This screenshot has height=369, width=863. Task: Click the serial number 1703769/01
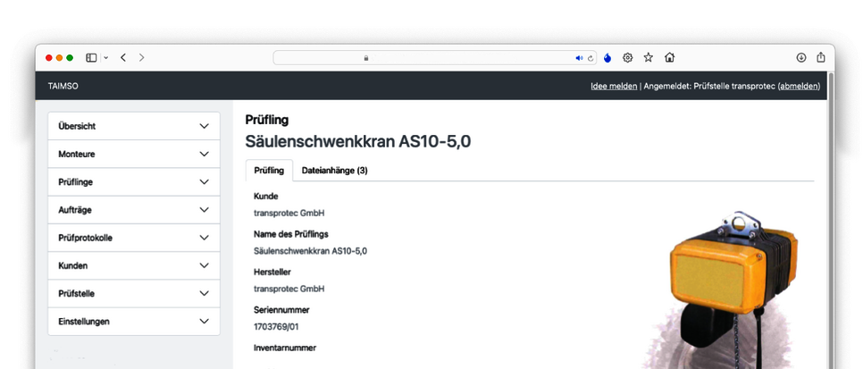point(276,327)
